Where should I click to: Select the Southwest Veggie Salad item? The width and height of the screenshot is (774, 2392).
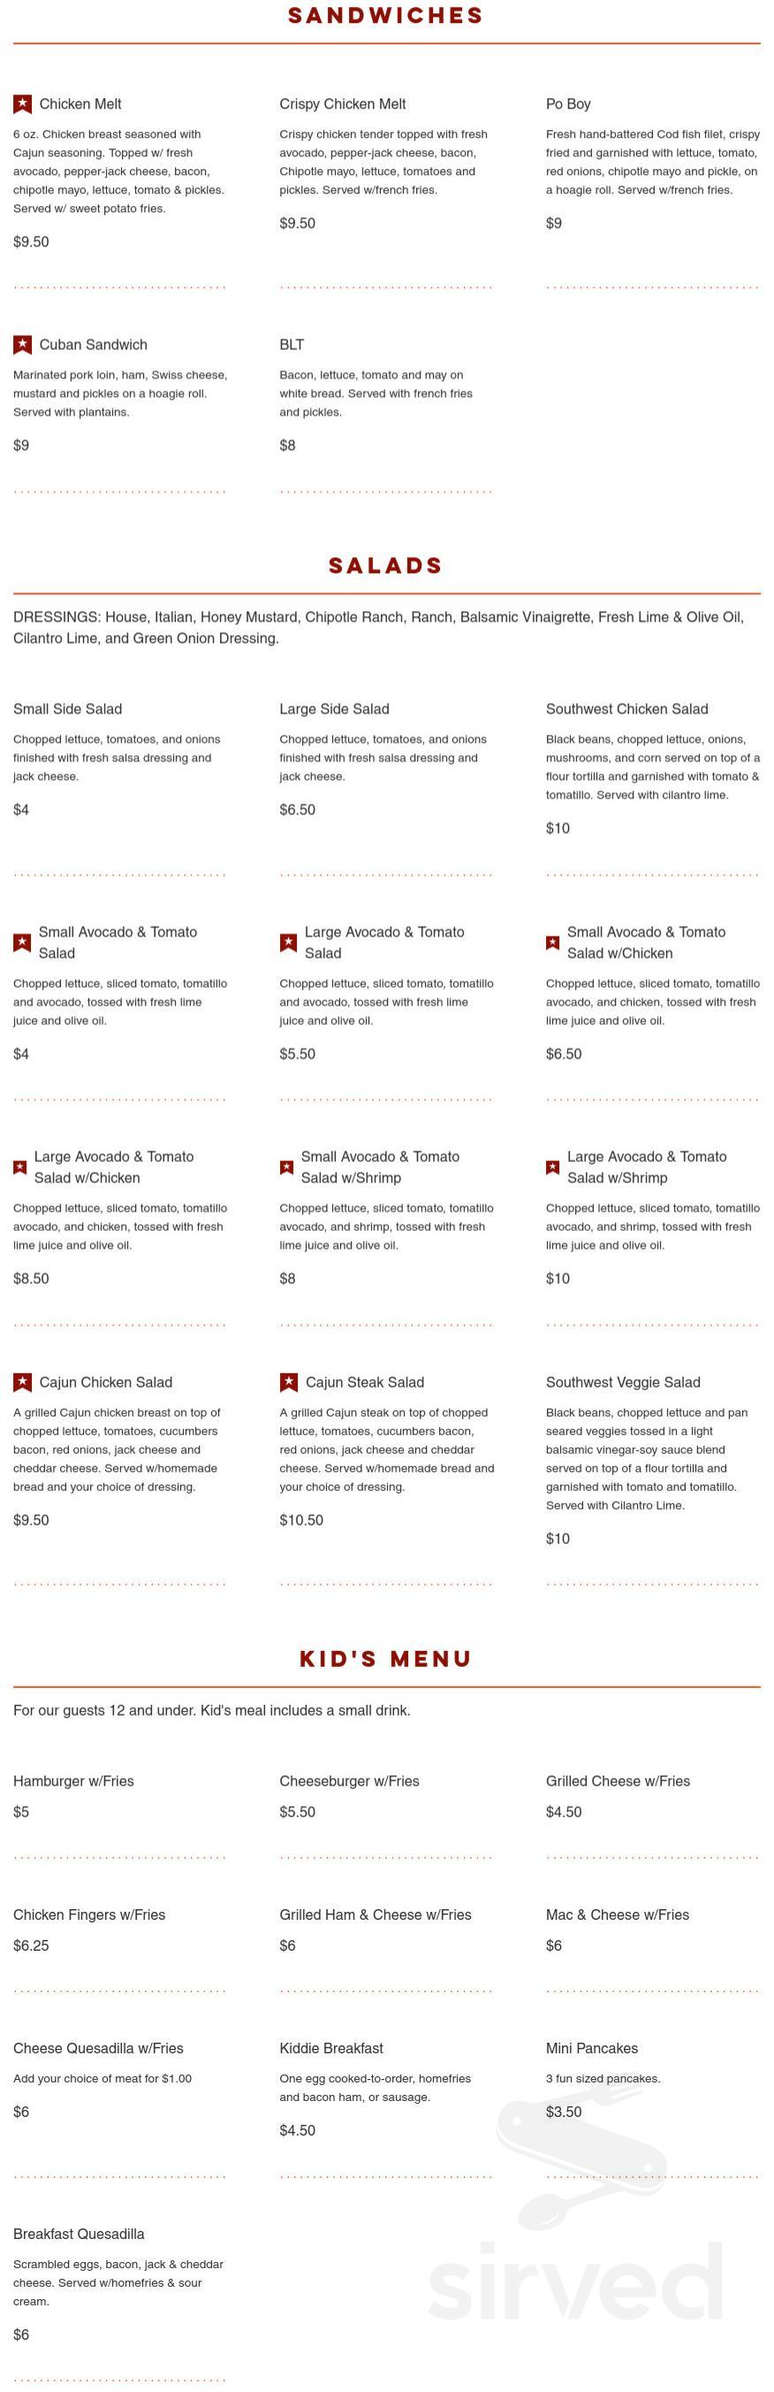click(623, 1383)
